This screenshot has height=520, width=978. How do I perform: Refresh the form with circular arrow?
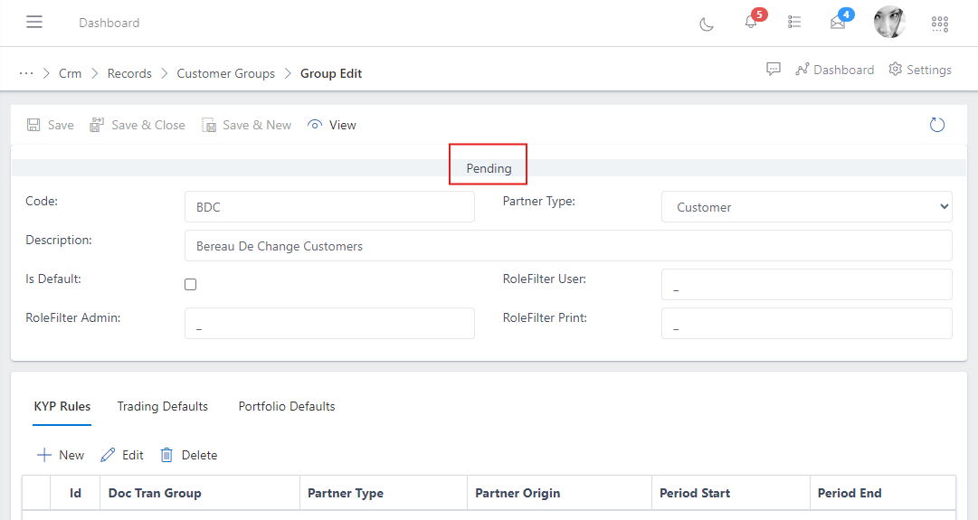[936, 125]
